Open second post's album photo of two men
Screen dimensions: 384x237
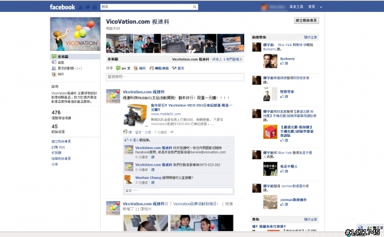point(202,223)
